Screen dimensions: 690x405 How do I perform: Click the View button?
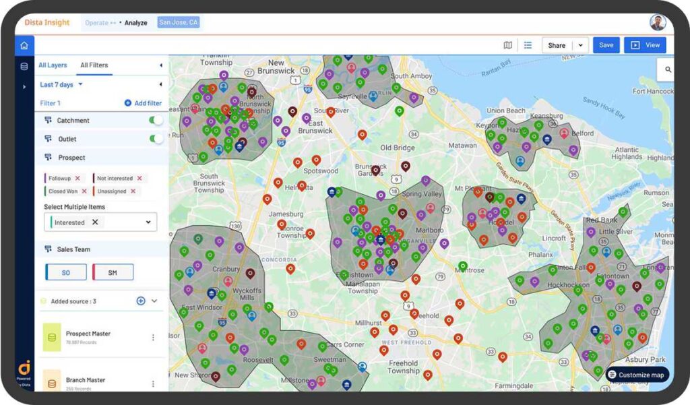pyautogui.click(x=645, y=44)
